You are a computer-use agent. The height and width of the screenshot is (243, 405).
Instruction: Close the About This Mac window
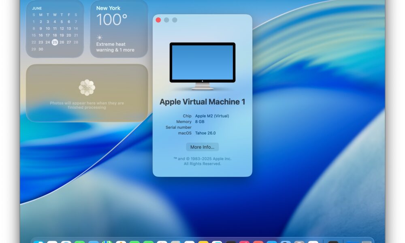(158, 20)
